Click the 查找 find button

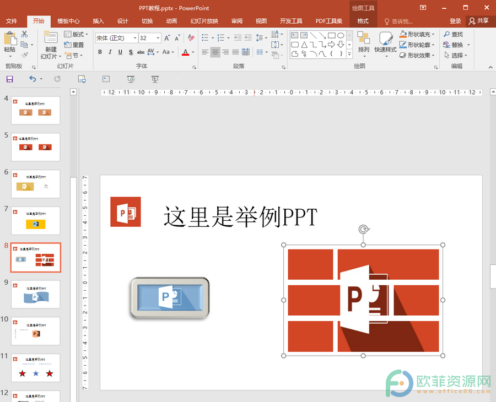click(x=454, y=34)
